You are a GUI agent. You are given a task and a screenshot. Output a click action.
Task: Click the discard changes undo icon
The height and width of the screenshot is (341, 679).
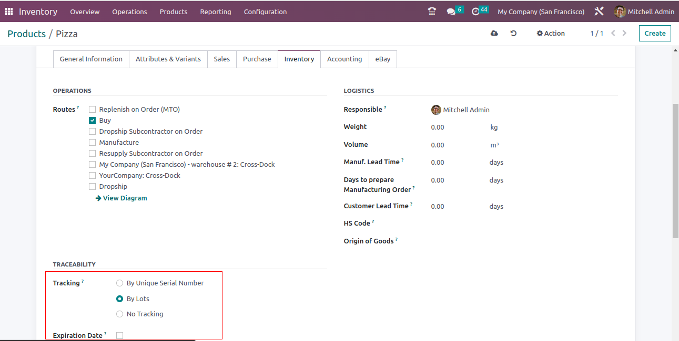(513, 34)
